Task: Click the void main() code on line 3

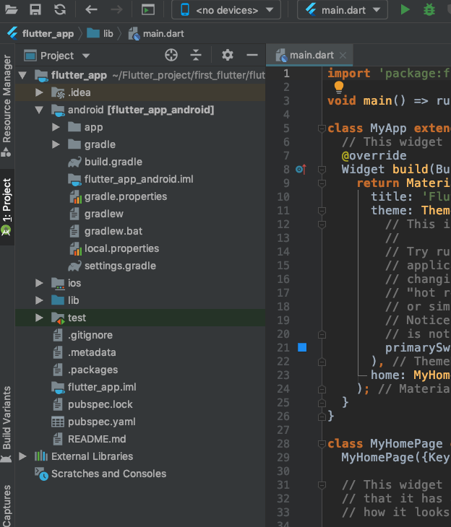Action: coord(366,101)
